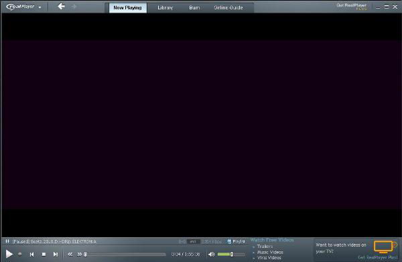
Task: Click the Get RealPlayer Plus! link at bottom
Action: pos(378,257)
